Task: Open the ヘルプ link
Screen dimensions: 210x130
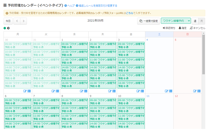Action: [70, 6]
